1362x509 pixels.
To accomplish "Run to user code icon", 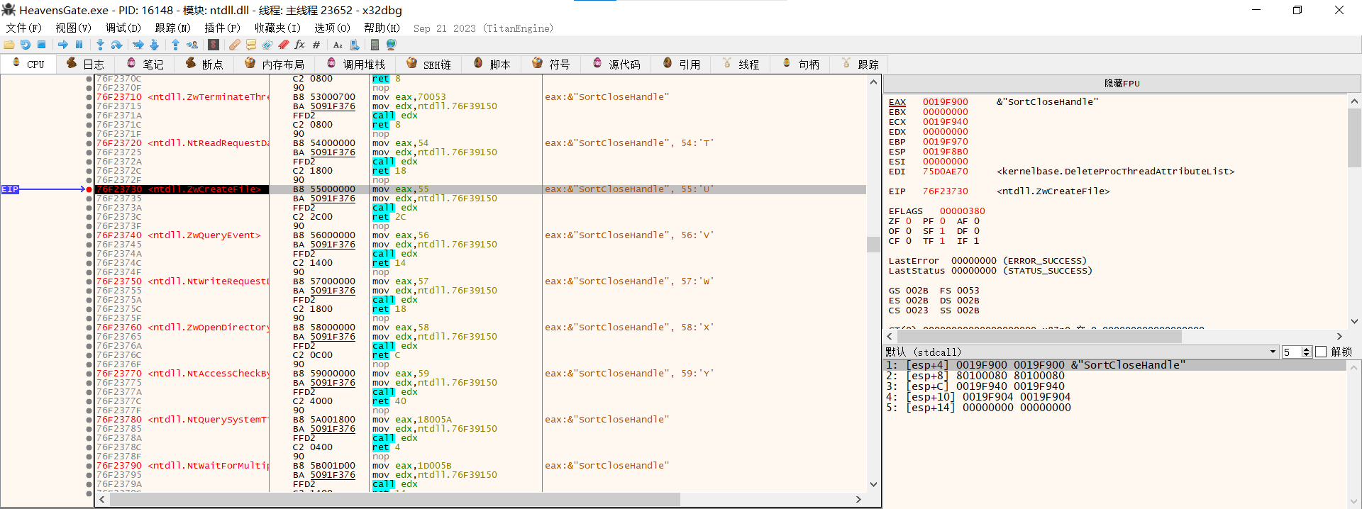I will pos(192,45).
